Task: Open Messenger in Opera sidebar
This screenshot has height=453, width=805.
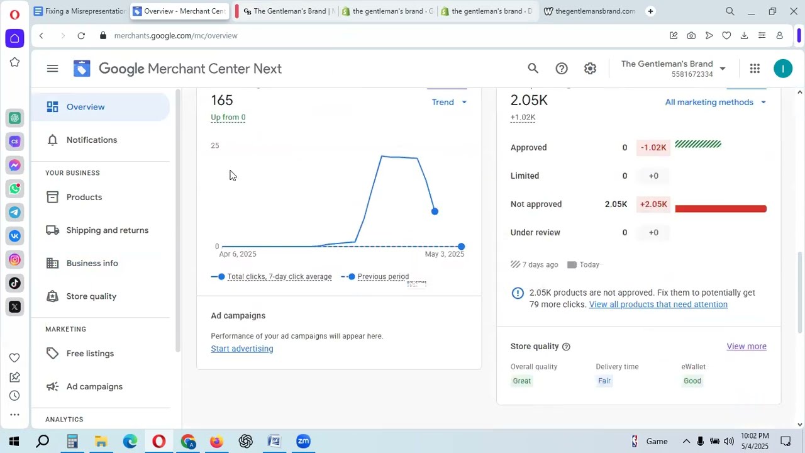Action: click(14, 165)
